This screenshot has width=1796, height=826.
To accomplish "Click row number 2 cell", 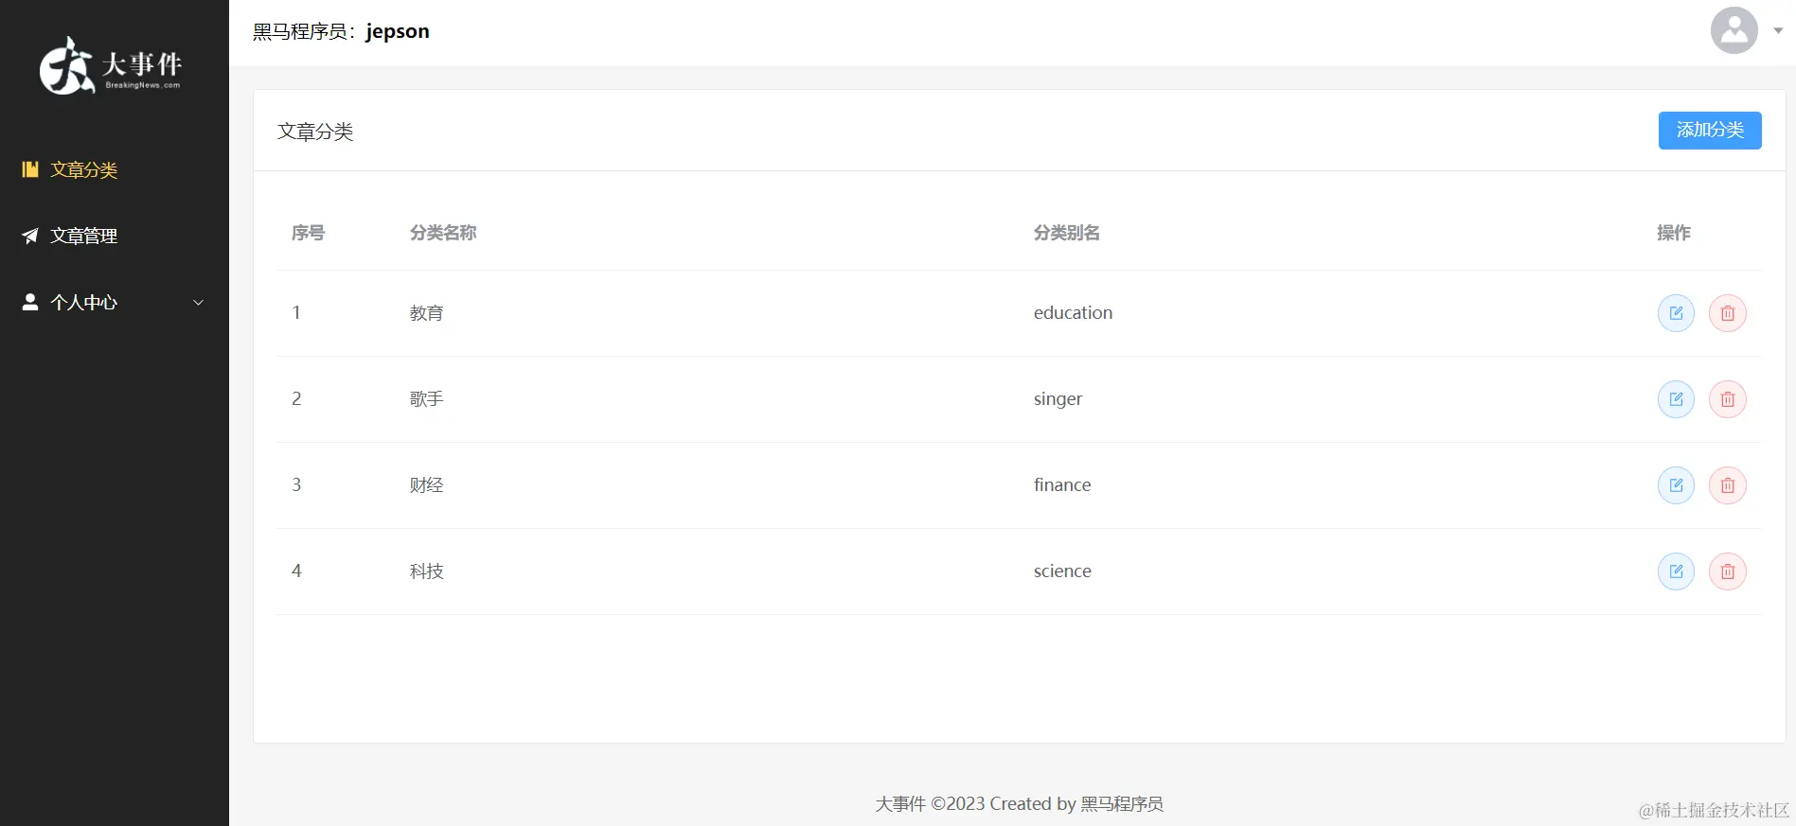I will click(296, 399).
